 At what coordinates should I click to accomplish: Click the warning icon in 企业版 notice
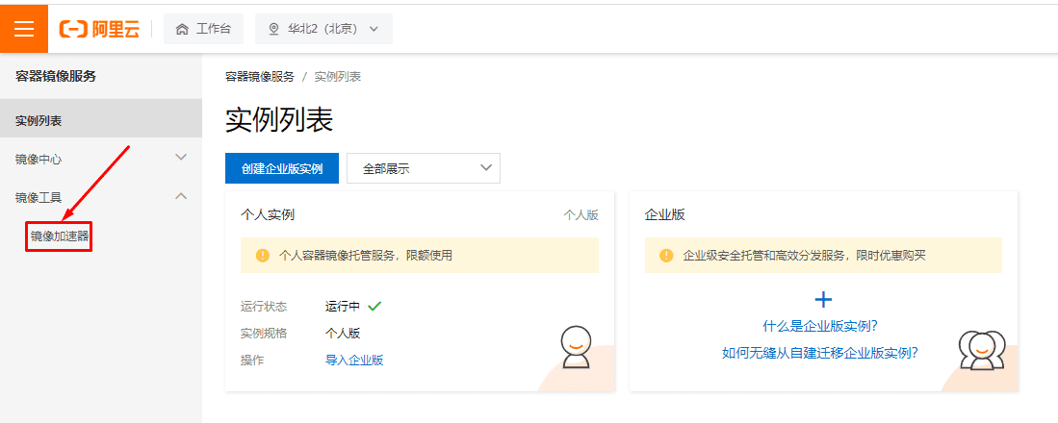pyautogui.click(x=666, y=256)
